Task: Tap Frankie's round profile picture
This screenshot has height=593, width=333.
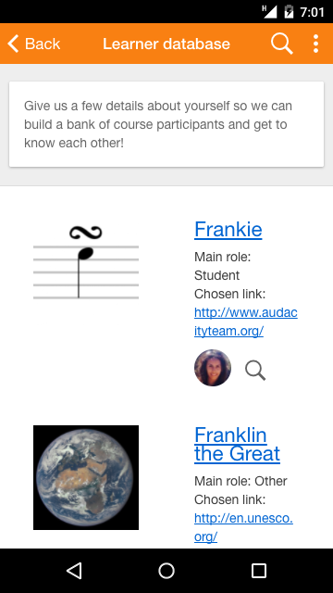Action: pos(213,368)
